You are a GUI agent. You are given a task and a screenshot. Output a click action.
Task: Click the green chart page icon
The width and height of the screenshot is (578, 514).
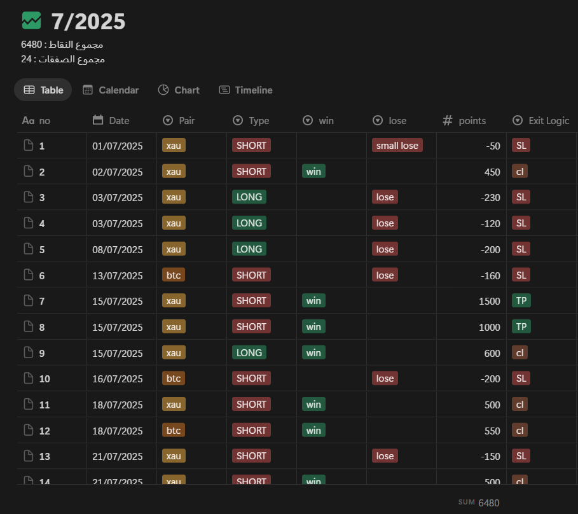click(31, 21)
